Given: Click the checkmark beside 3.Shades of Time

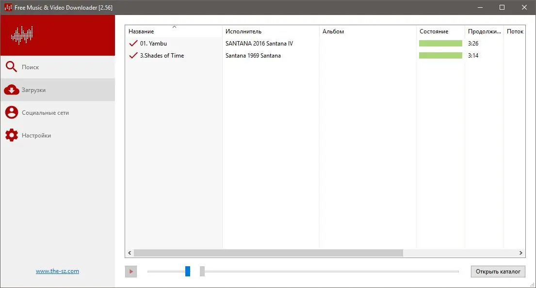Looking at the screenshot, I should click(x=133, y=55).
